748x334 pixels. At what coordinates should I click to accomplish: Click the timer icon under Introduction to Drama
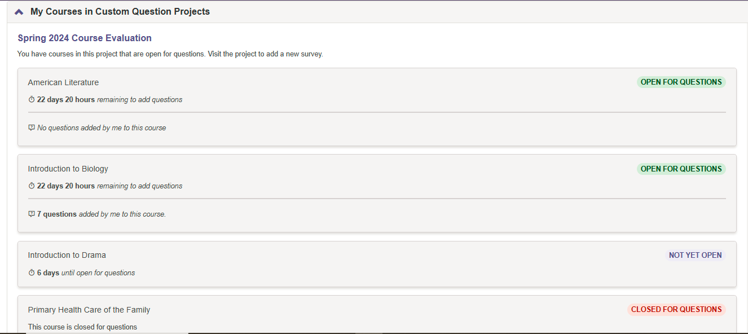click(32, 273)
